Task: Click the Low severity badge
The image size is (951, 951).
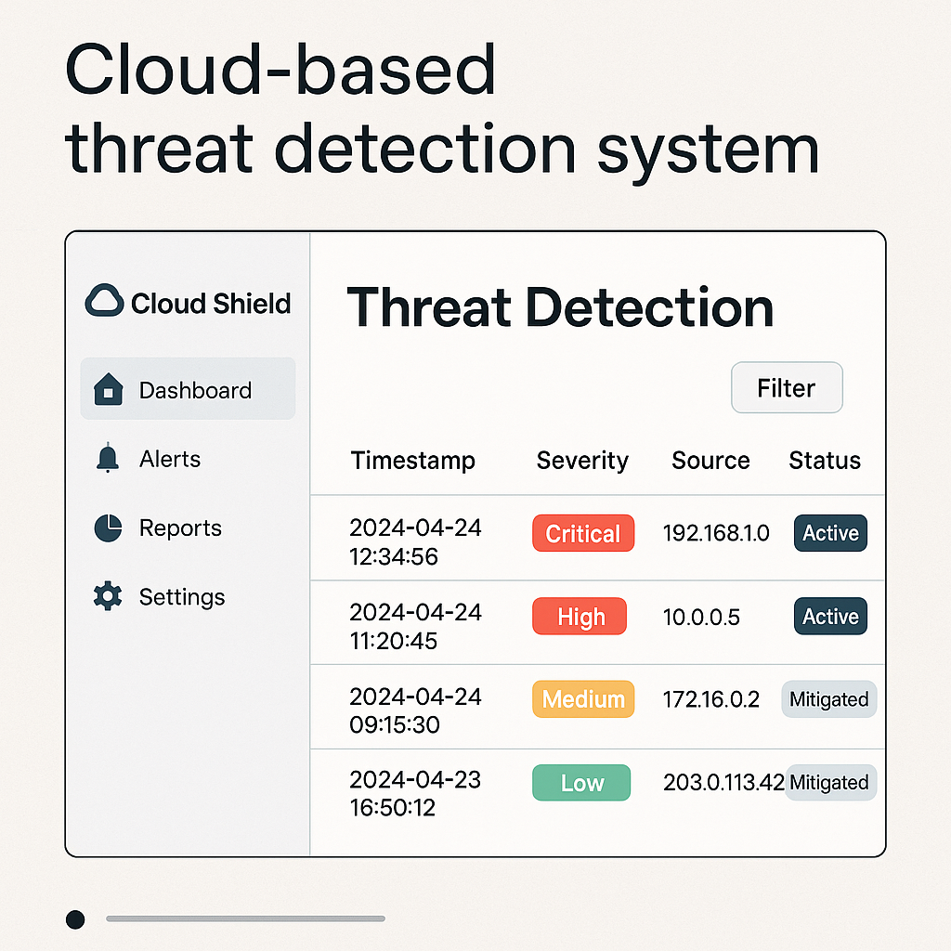Action: click(x=580, y=782)
